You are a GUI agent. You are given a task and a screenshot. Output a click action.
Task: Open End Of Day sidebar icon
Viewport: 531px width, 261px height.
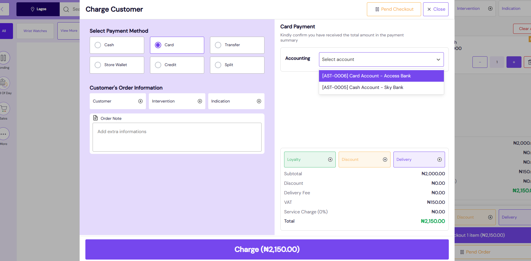pyautogui.click(x=4, y=83)
